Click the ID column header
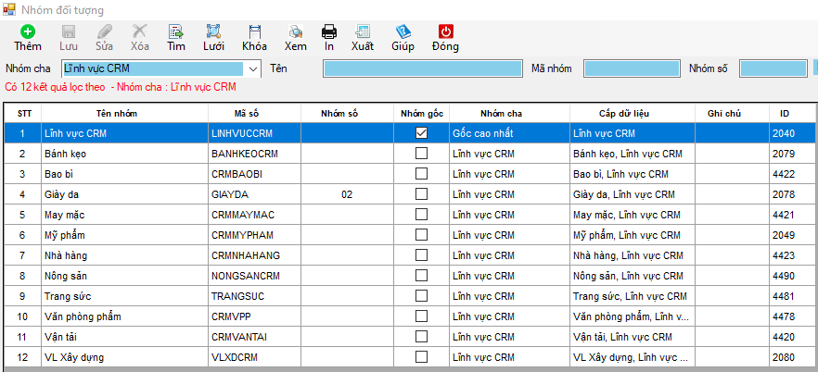Image resolution: width=818 pixels, height=372 pixels. click(x=785, y=113)
